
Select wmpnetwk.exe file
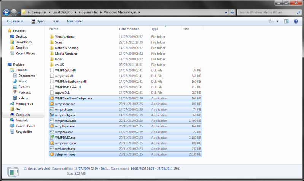[125, 121]
